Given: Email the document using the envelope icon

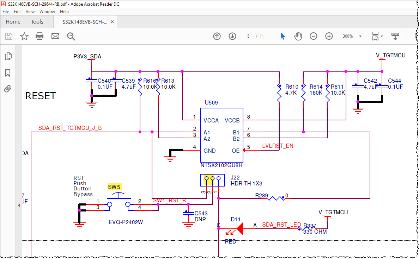Looking at the screenshot, I should point(55,36).
